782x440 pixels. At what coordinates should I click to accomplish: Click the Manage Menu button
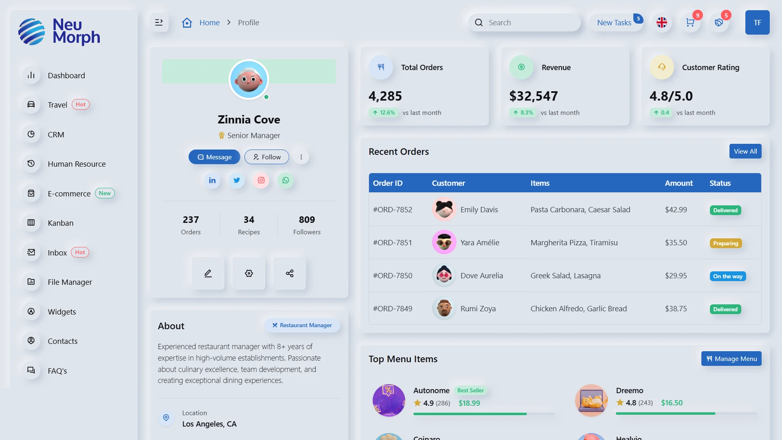(731, 359)
